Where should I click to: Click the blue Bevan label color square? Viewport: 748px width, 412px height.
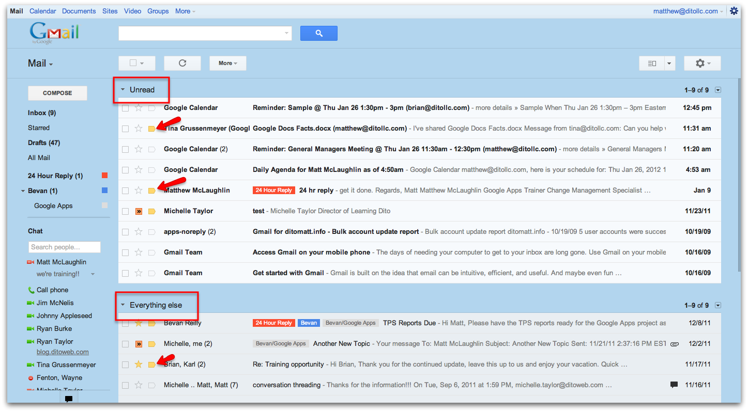coord(105,191)
